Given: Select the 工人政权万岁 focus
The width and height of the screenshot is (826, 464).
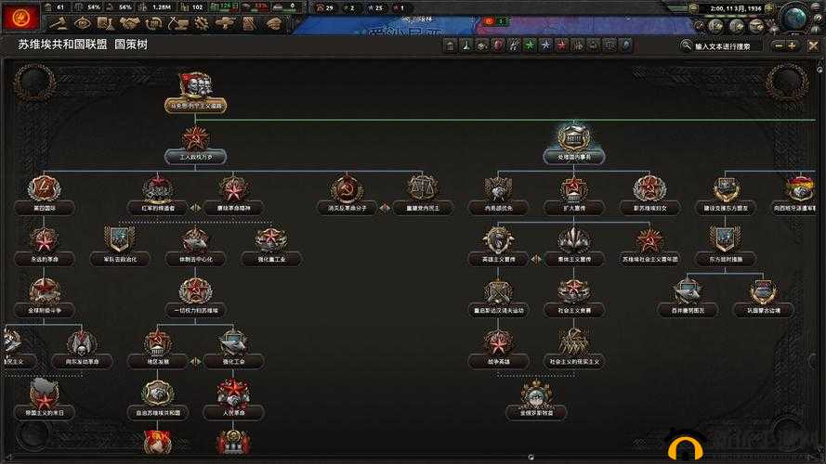Looking at the screenshot, I should click(195, 144).
